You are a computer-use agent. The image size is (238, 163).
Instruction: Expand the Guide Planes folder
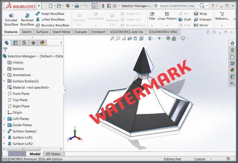pyautogui.click(x=4, y=125)
